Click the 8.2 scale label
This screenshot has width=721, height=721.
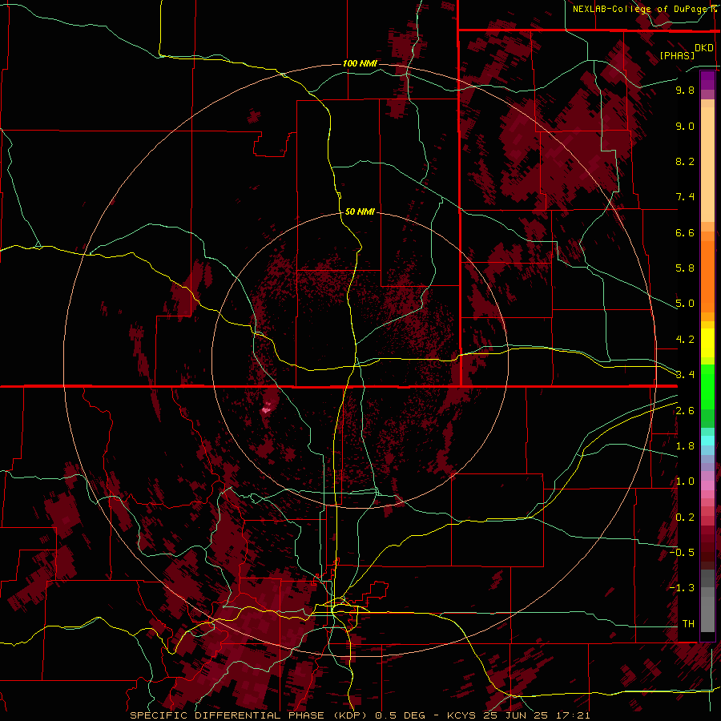(x=685, y=161)
